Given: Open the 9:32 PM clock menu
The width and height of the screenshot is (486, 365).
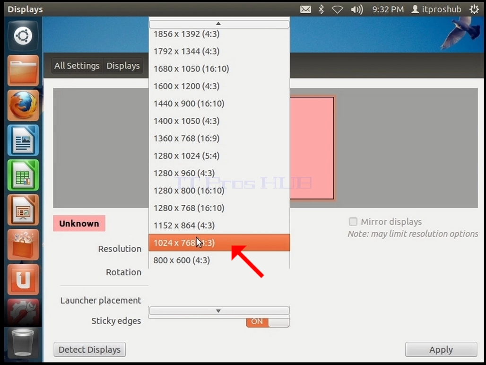Looking at the screenshot, I should coord(388,9).
